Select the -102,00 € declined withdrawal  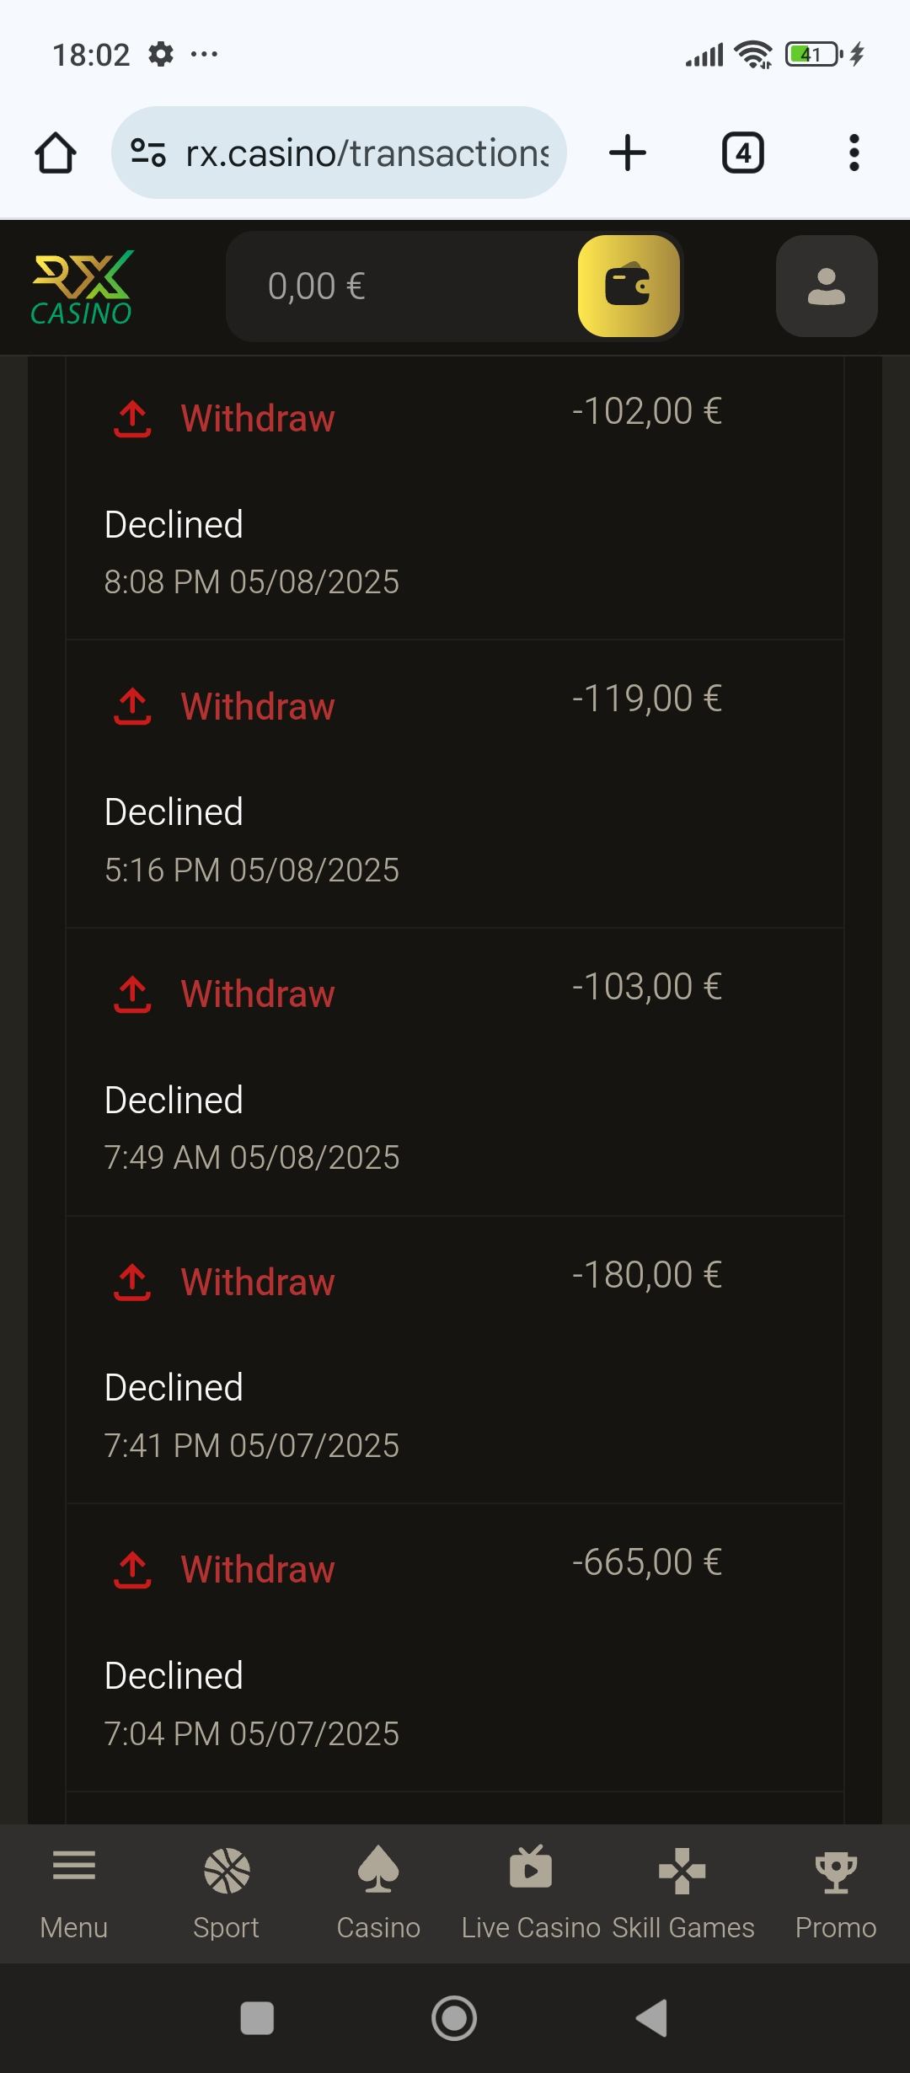(x=455, y=497)
